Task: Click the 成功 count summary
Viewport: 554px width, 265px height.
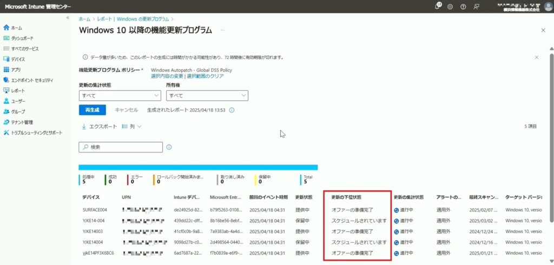Action: pyautogui.click(x=110, y=180)
